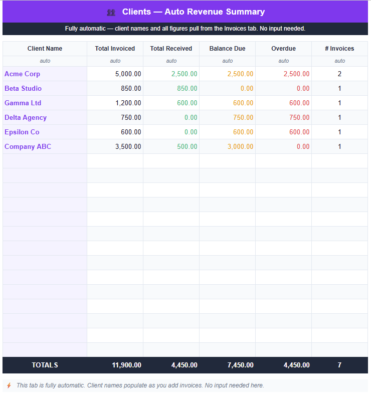Select Beta Studio total invoiced 850.00 in black
This screenshot has width=371, height=397.
[131, 88]
